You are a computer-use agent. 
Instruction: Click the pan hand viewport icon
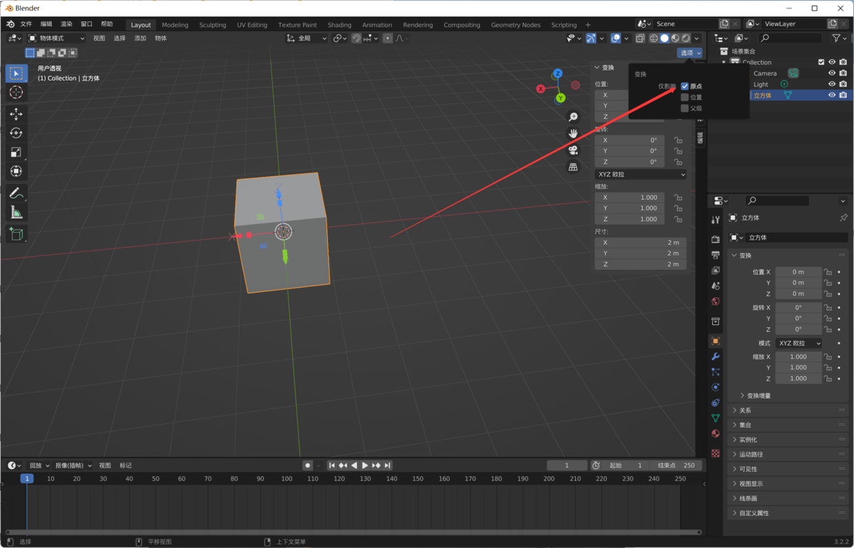click(x=573, y=134)
